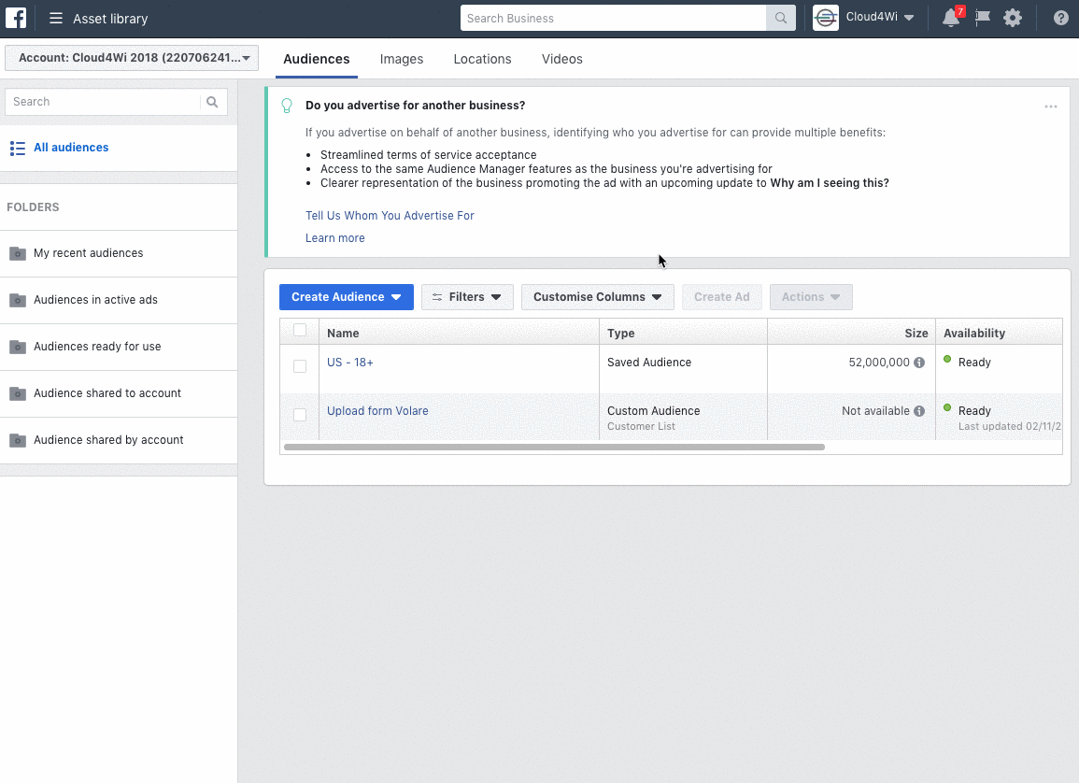Switch to the Locations tab
Image resolution: width=1079 pixels, height=783 pixels.
click(482, 59)
